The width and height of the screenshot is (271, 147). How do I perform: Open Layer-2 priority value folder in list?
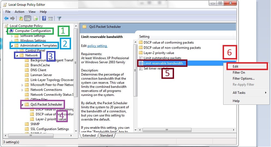point(159,53)
